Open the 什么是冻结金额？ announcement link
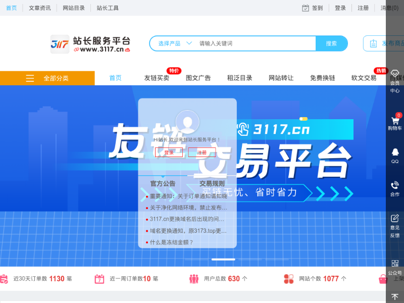 point(171,242)
